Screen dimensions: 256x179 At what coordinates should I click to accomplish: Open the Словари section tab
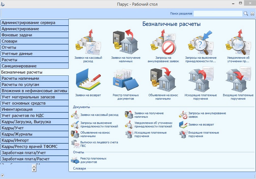pyautogui.click(x=34, y=41)
